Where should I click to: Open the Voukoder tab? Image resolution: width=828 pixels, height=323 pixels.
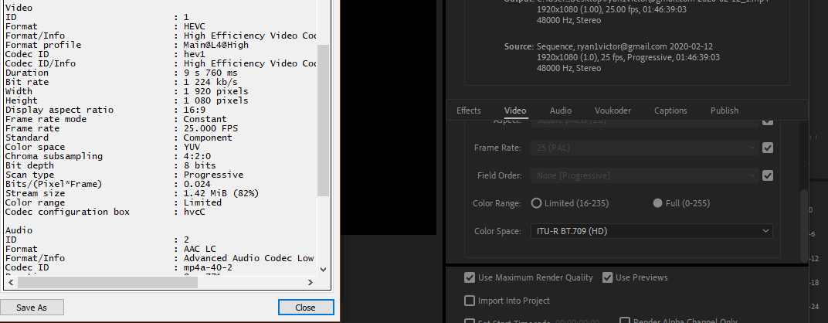pos(613,110)
